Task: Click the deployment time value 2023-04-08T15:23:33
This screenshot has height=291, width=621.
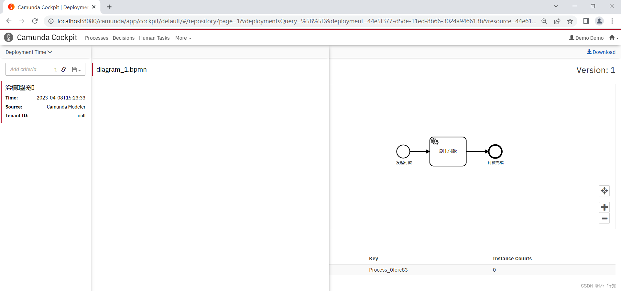Action: tap(61, 98)
